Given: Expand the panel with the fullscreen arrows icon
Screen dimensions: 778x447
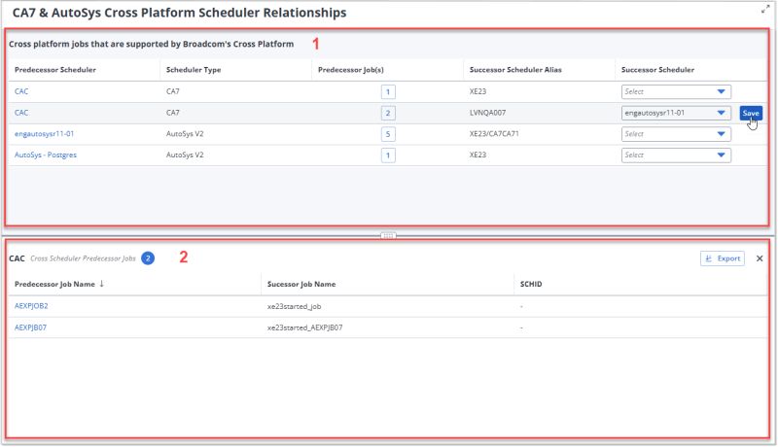Looking at the screenshot, I should coord(765,10).
